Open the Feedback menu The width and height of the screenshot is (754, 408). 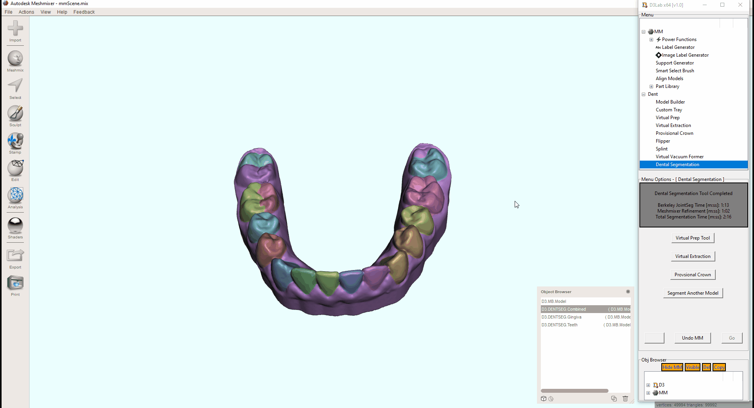(84, 12)
